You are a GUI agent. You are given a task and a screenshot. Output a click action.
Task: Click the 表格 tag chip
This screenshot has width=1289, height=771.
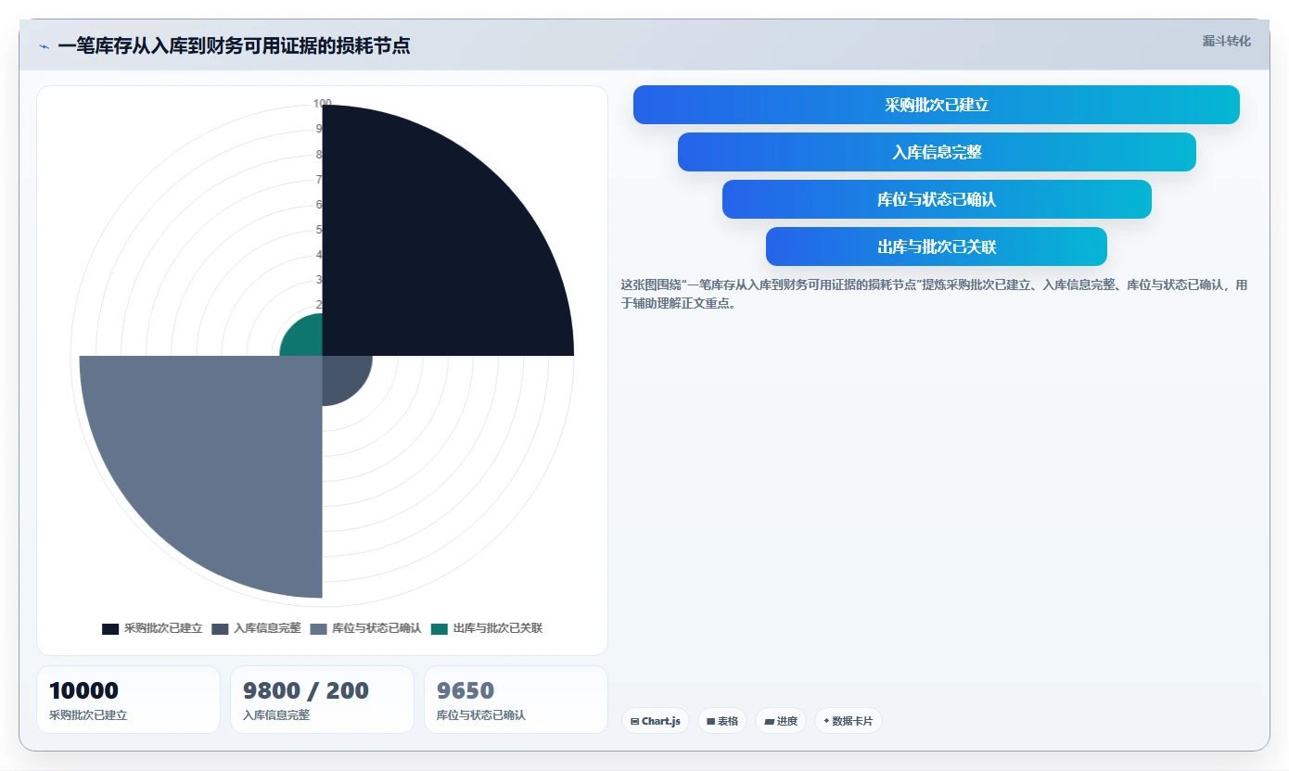(722, 721)
